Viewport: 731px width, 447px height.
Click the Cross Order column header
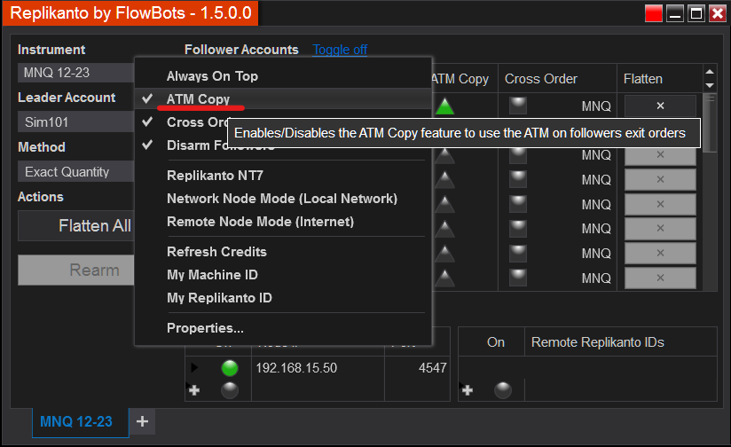tap(558, 79)
